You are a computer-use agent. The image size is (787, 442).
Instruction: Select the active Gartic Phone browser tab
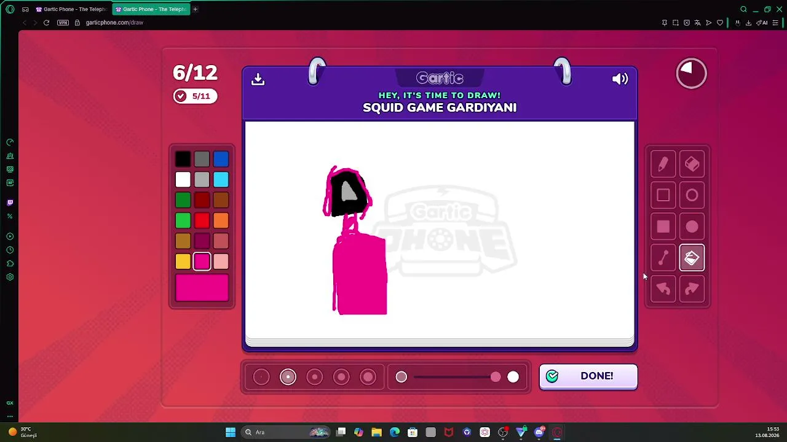151,9
